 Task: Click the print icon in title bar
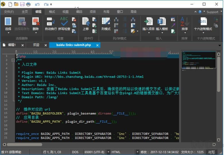(28, 4)
